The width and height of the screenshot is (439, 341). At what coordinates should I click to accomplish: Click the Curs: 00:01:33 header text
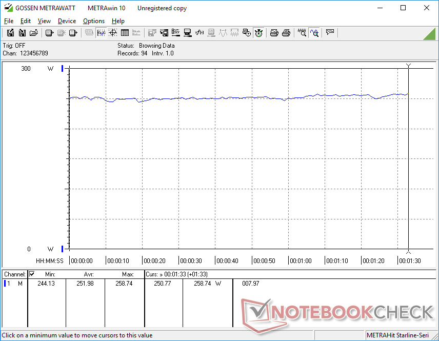click(176, 274)
